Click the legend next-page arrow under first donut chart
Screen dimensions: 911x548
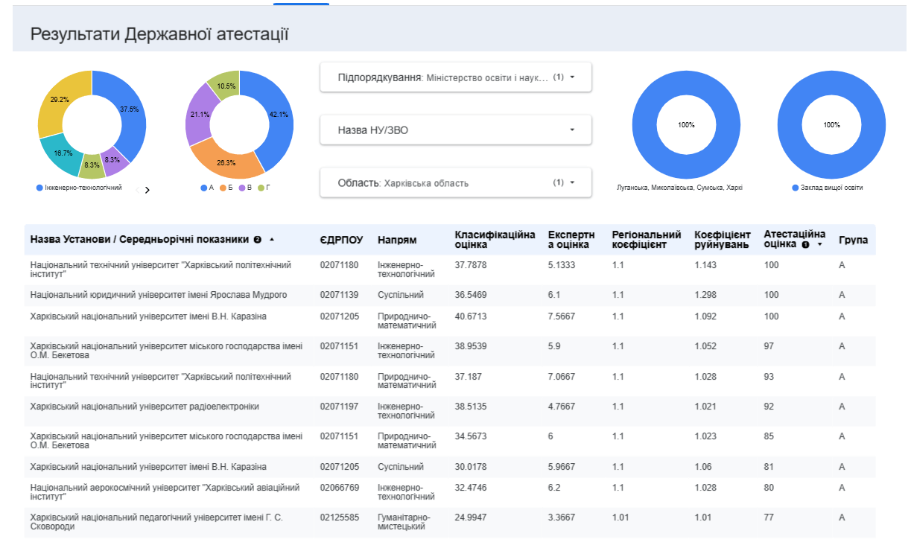click(147, 190)
